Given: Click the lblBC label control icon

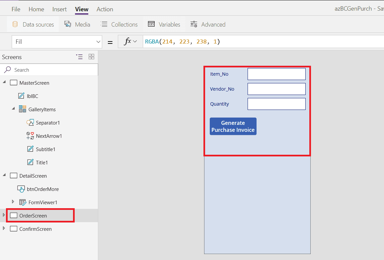Looking at the screenshot, I should [21, 96].
